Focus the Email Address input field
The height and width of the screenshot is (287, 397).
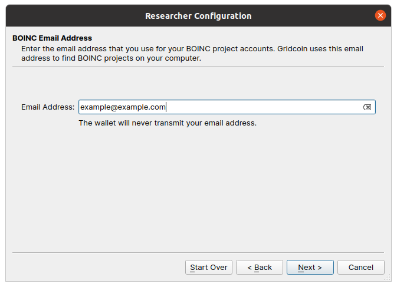tap(227, 107)
